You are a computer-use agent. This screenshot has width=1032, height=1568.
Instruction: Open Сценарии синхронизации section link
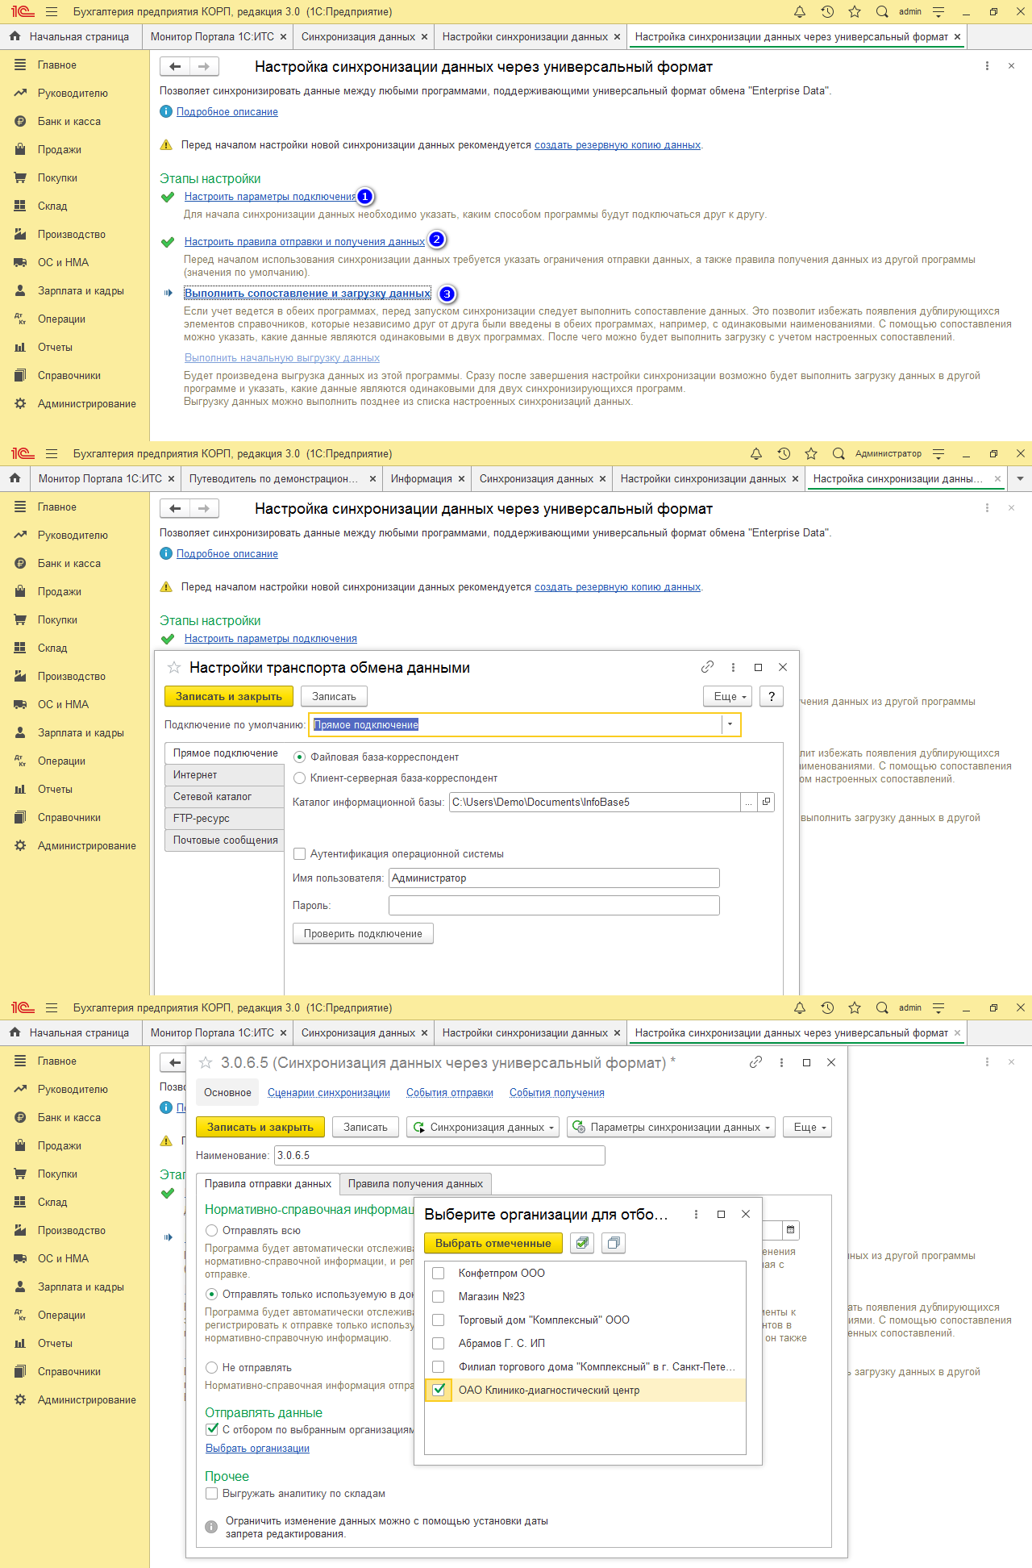329,1093
